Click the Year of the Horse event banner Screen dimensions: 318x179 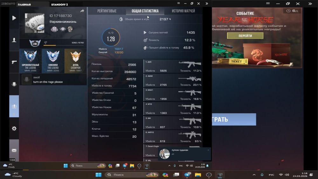click(x=257, y=38)
